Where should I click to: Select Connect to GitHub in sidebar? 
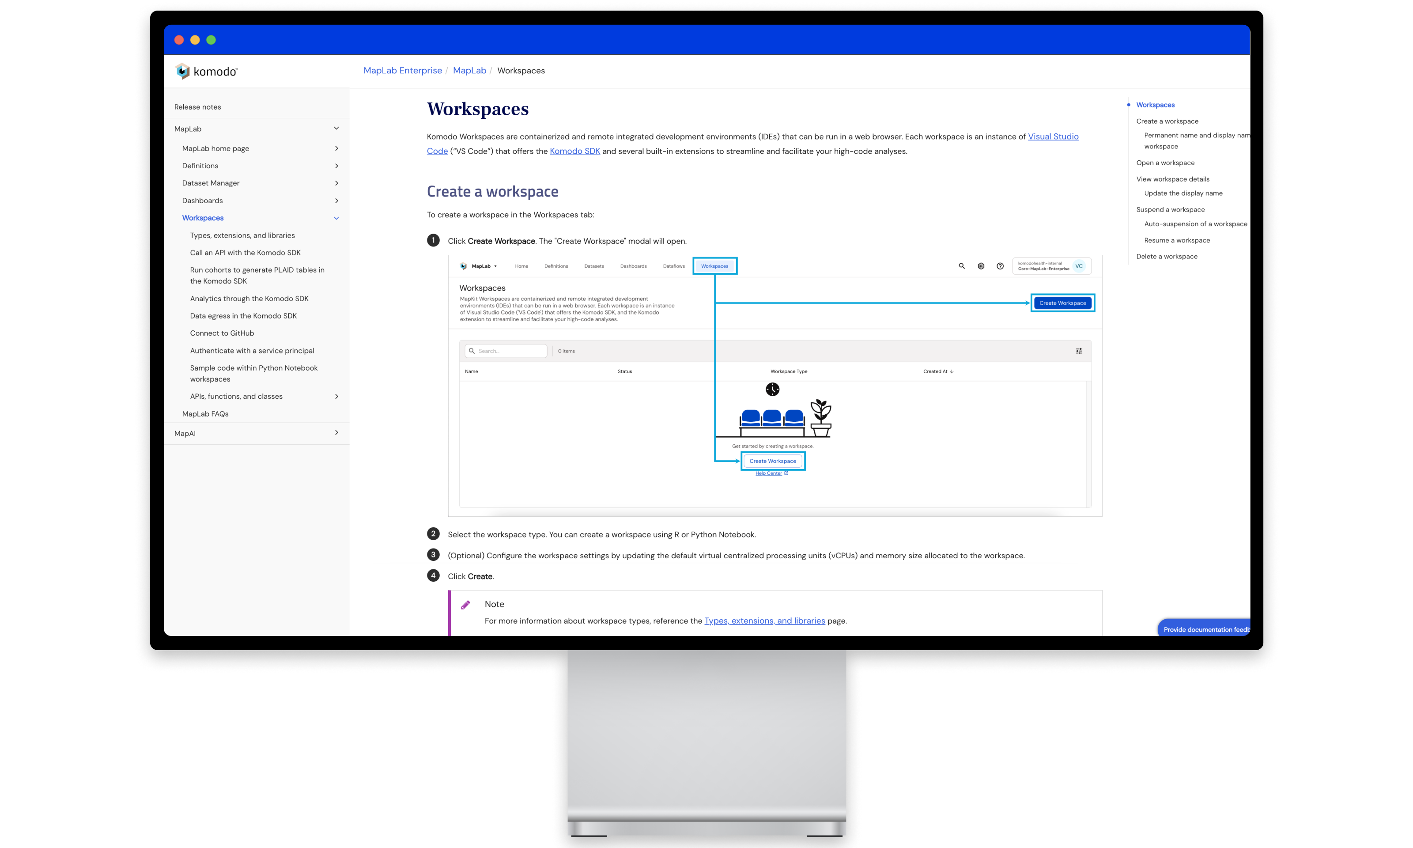pyautogui.click(x=222, y=333)
